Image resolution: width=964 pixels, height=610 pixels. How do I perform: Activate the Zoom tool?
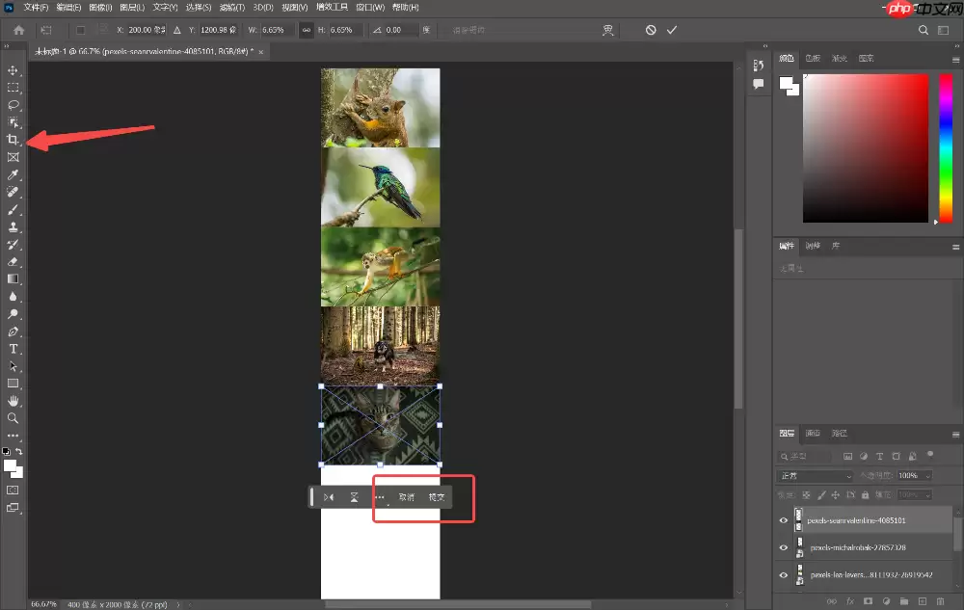pos(13,417)
